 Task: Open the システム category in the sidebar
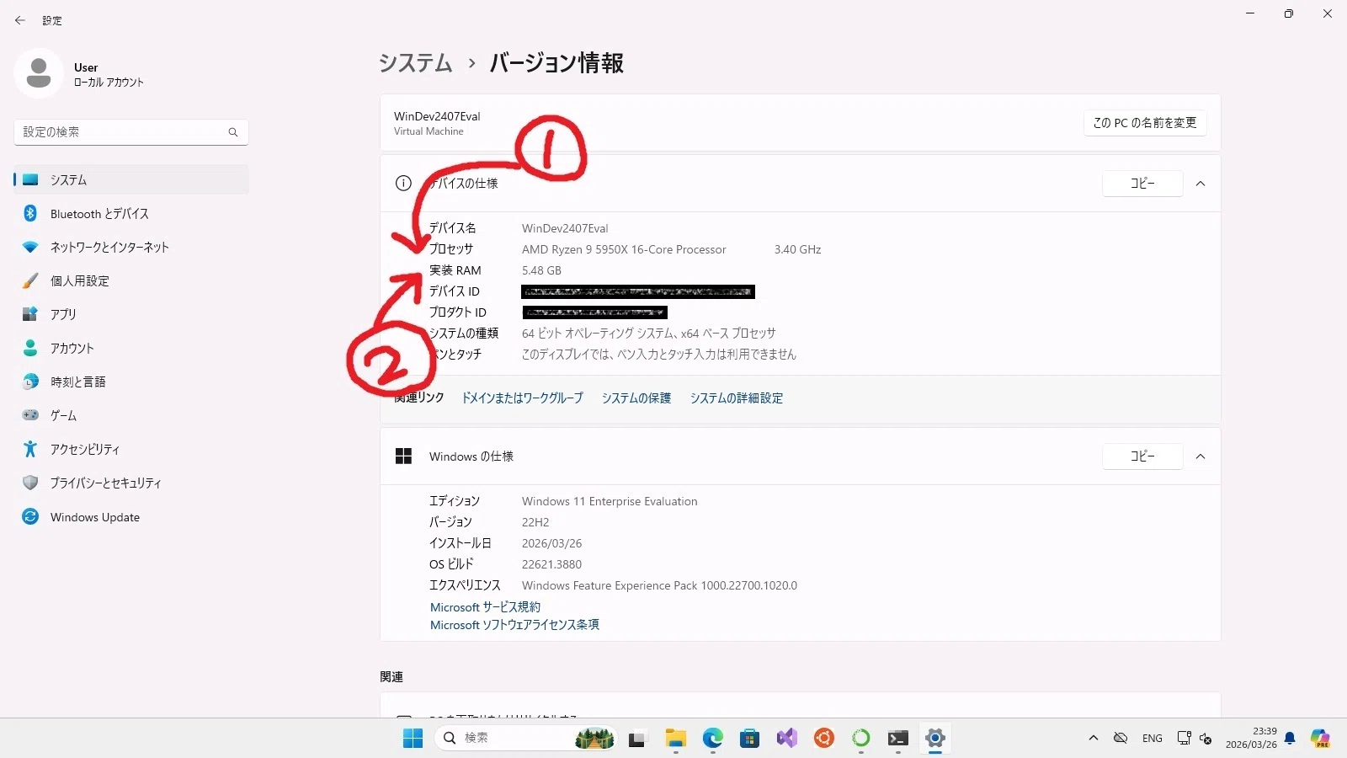(131, 179)
